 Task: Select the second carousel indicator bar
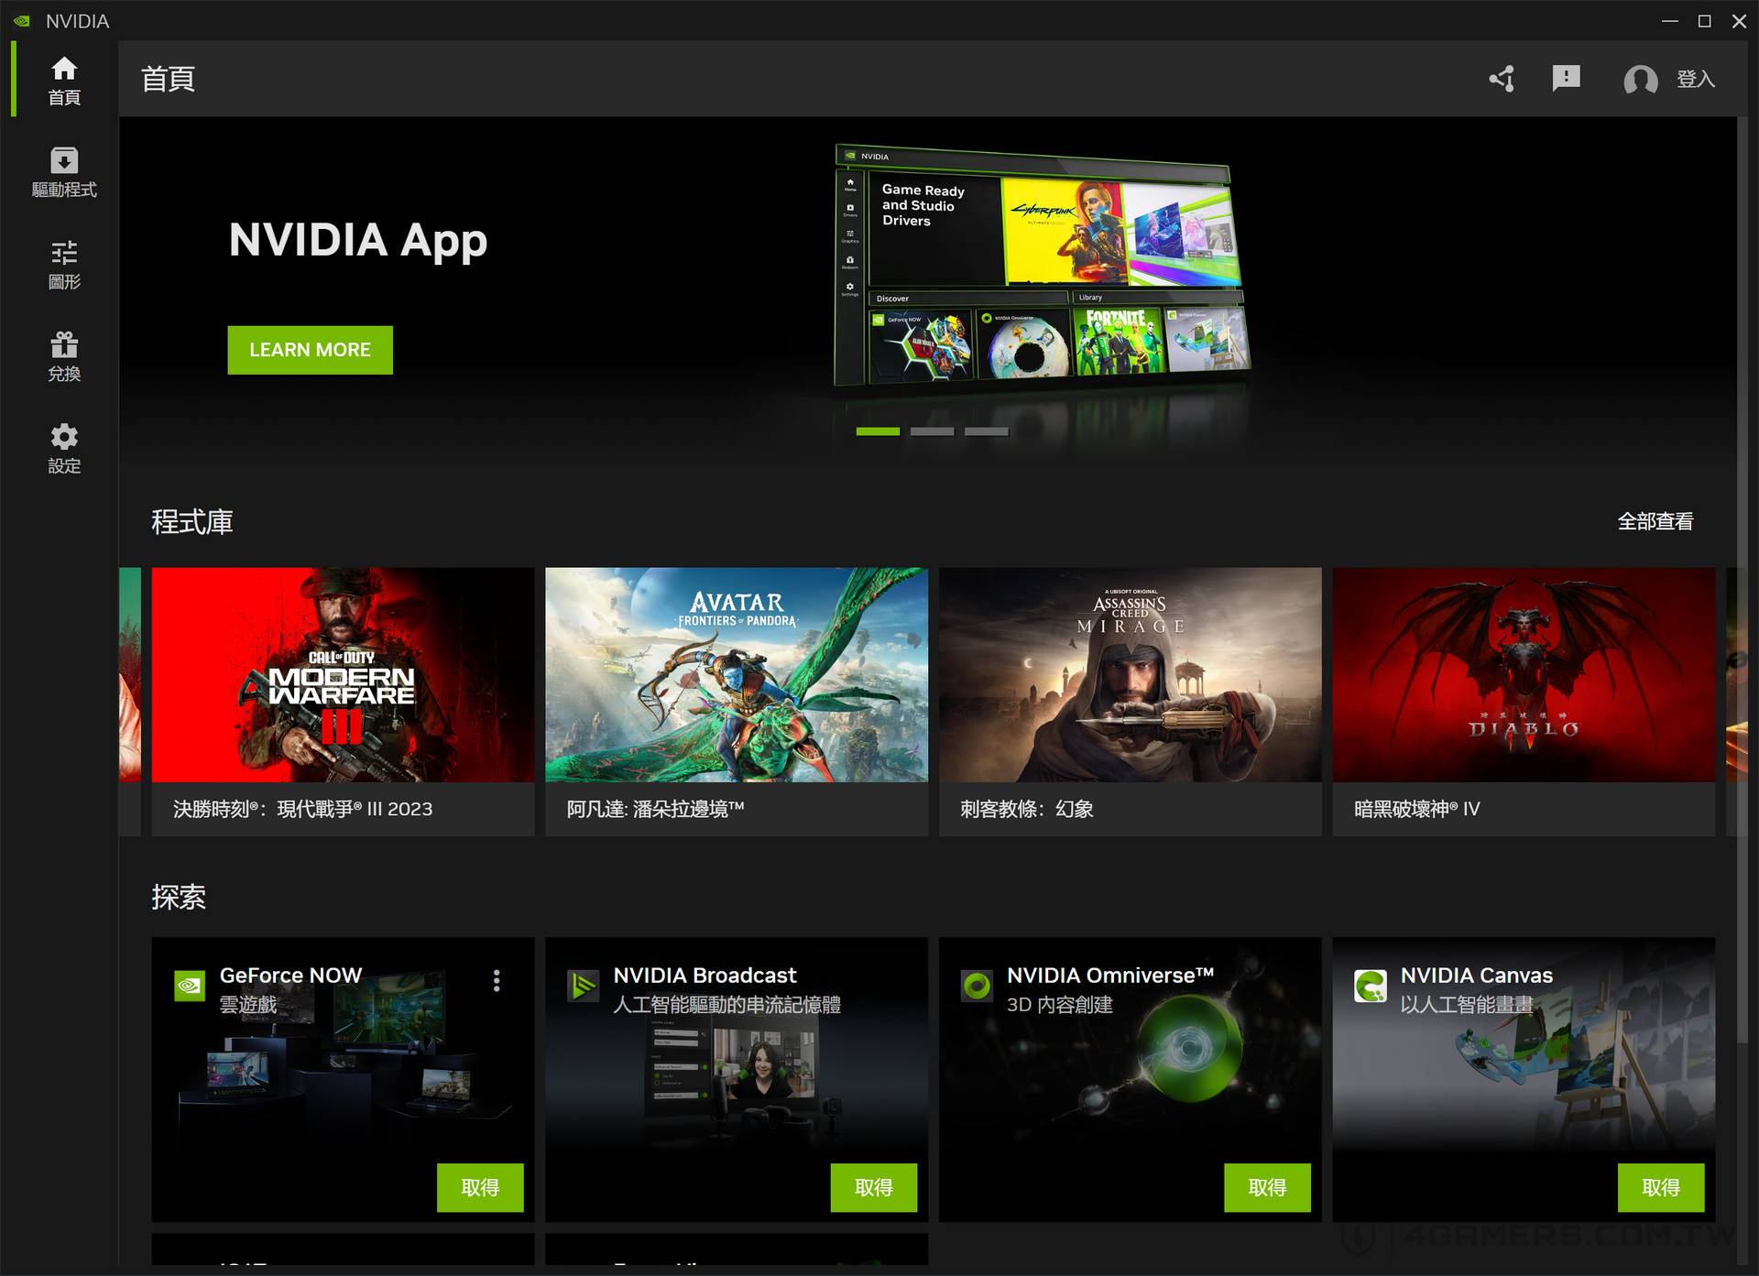932,431
